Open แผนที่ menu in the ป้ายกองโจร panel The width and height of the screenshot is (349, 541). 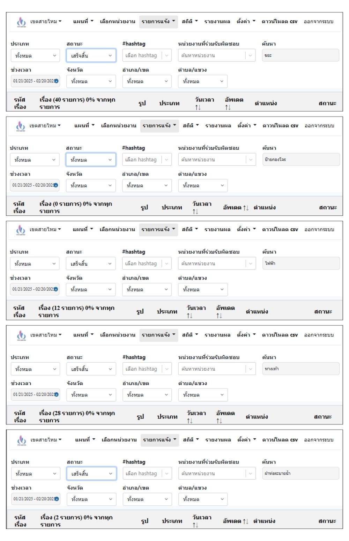click(84, 126)
